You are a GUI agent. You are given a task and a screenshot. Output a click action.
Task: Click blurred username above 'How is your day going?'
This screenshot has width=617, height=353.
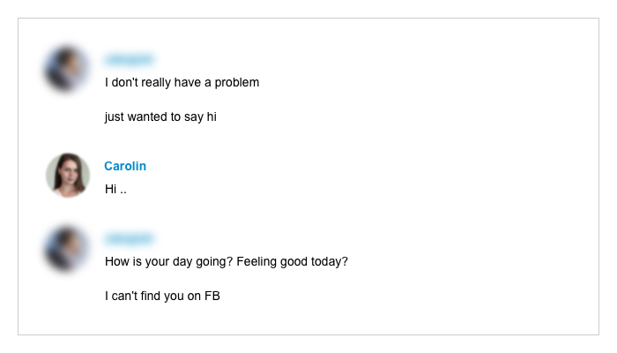click(x=129, y=239)
